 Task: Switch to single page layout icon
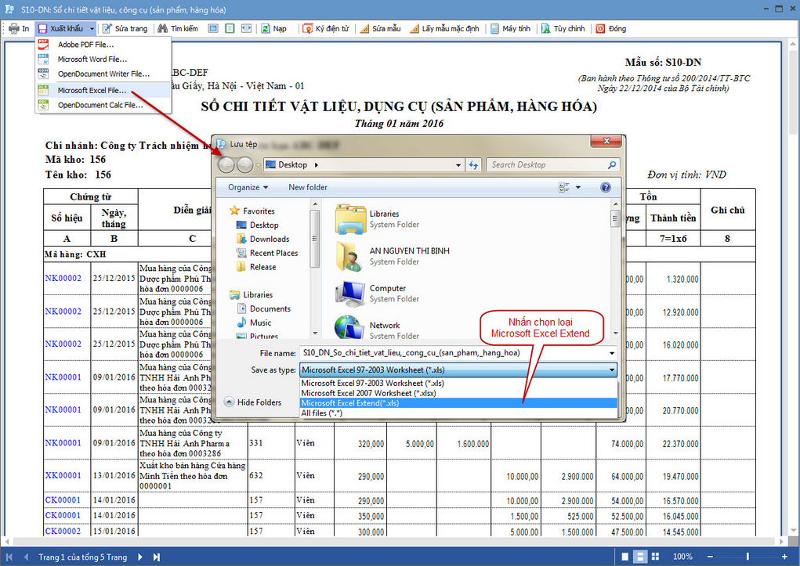625,557
